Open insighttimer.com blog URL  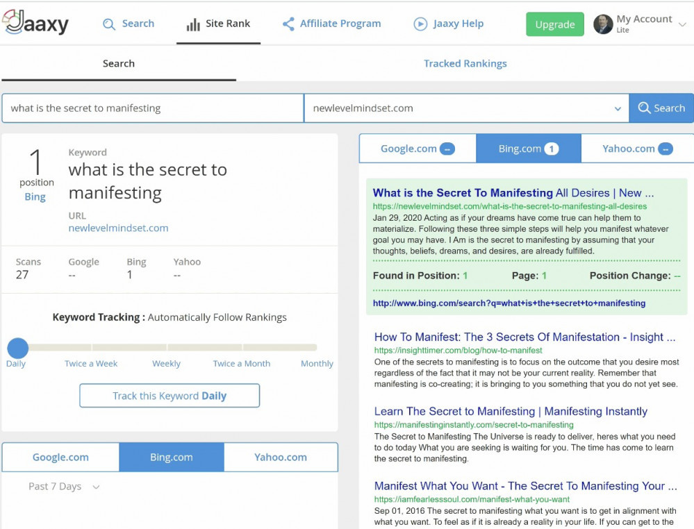click(458, 351)
